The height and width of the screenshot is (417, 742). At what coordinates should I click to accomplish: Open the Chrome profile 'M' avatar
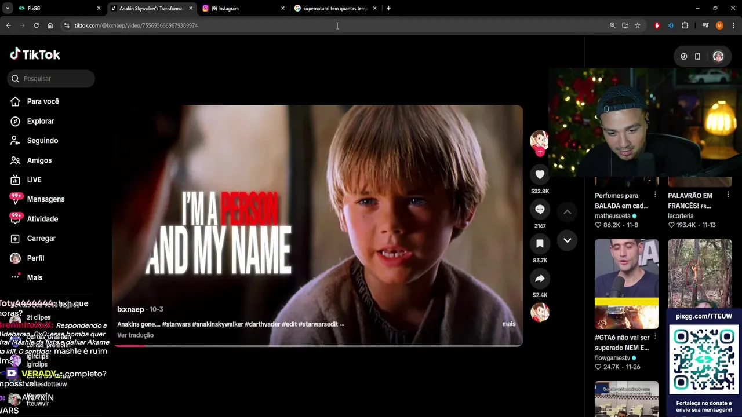click(x=719, y=25)
